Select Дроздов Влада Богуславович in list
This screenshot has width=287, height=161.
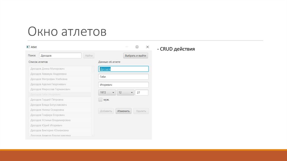point(60,105)
